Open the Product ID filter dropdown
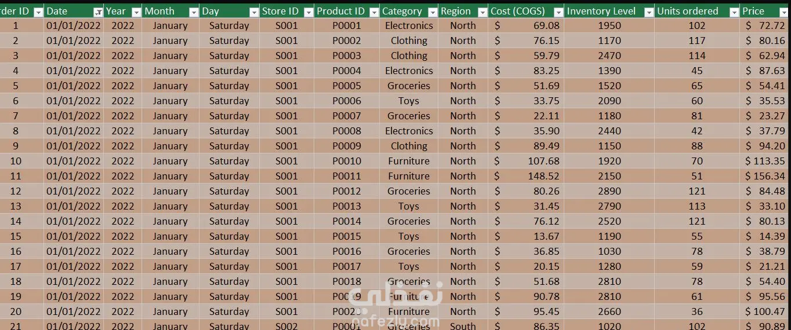Image resolution: width=791 pixels, height=330 pixels. [374, 12]
